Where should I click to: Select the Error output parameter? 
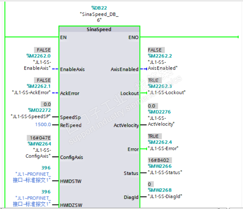pos(133,149)
